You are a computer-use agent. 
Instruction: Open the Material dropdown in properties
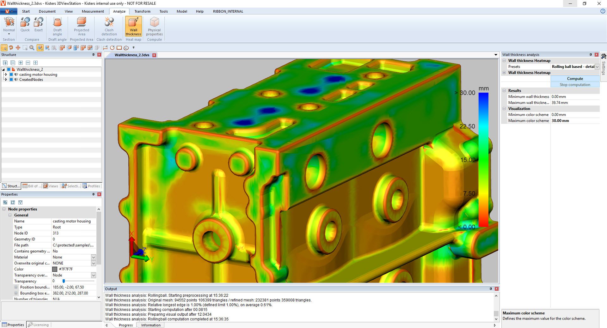click(x=93, y=257)
